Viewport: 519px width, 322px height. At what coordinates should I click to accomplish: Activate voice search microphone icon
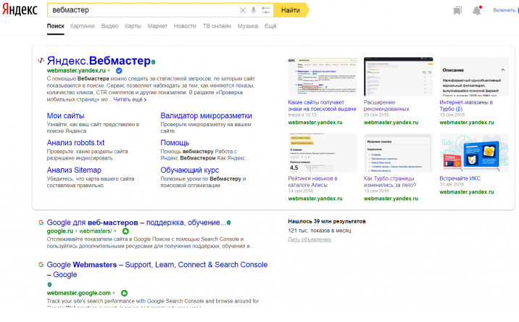click(x=254, y=10)
